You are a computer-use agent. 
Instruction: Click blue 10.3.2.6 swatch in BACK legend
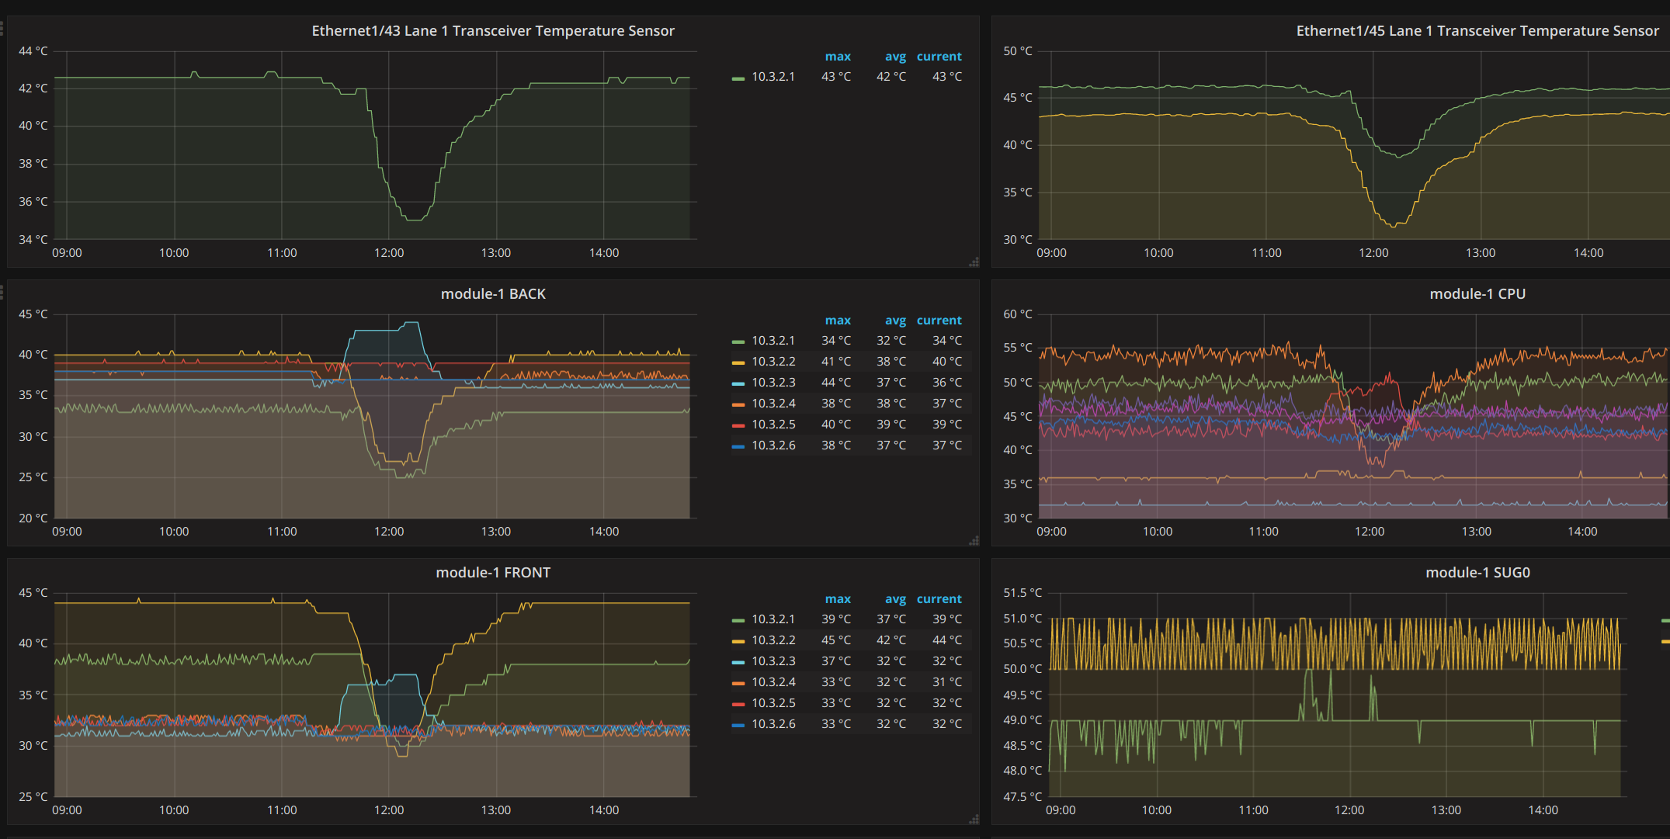[x=738, y=446]
